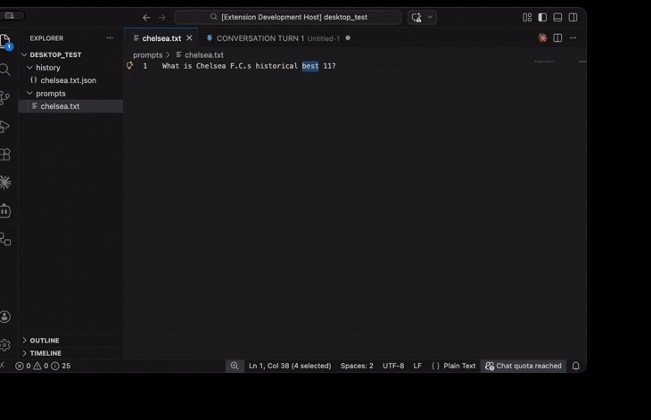The height and width of the screenshot is (420, 651).
Task: Open the Run and Debug view
Action: tap(5, 126)
